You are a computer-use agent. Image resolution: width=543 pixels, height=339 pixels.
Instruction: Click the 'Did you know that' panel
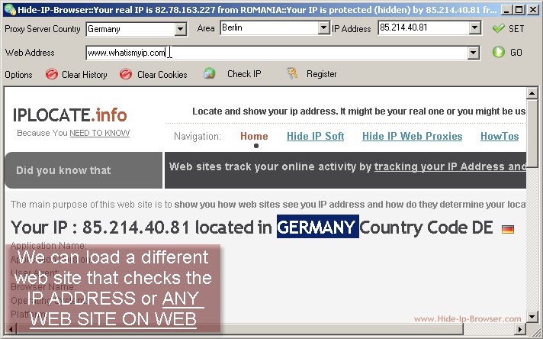click(x=83, y=170)
